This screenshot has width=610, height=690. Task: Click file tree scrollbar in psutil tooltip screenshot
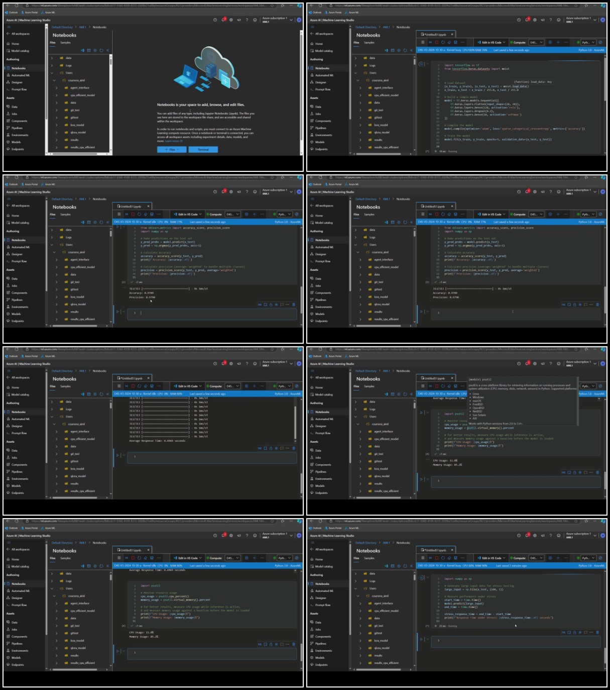(x=414, y=406)
